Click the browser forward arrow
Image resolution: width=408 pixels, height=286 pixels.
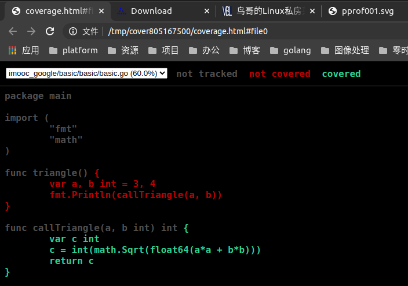31,31
